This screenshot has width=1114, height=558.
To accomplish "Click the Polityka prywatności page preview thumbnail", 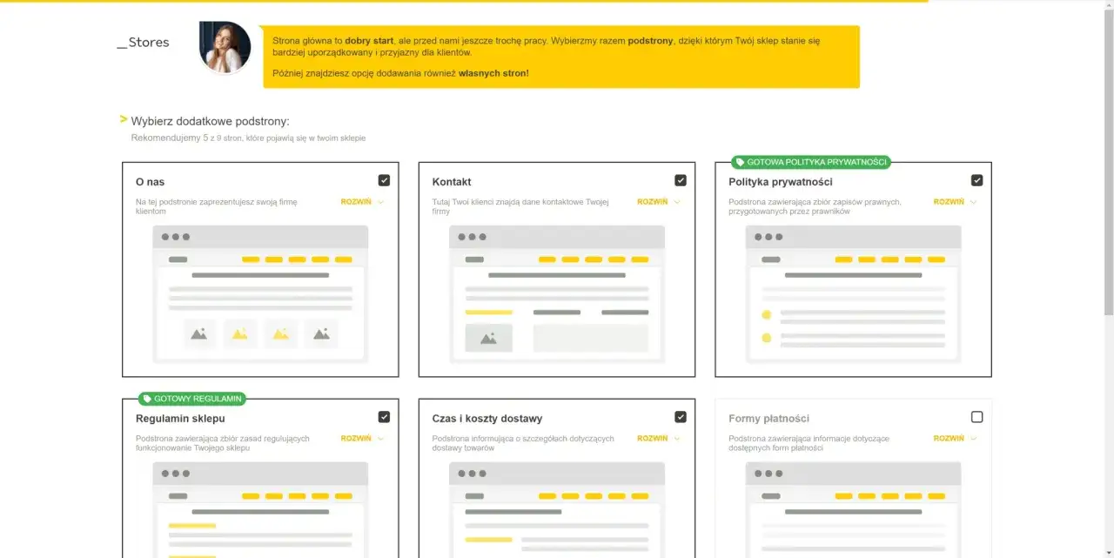I will (853, 294).
